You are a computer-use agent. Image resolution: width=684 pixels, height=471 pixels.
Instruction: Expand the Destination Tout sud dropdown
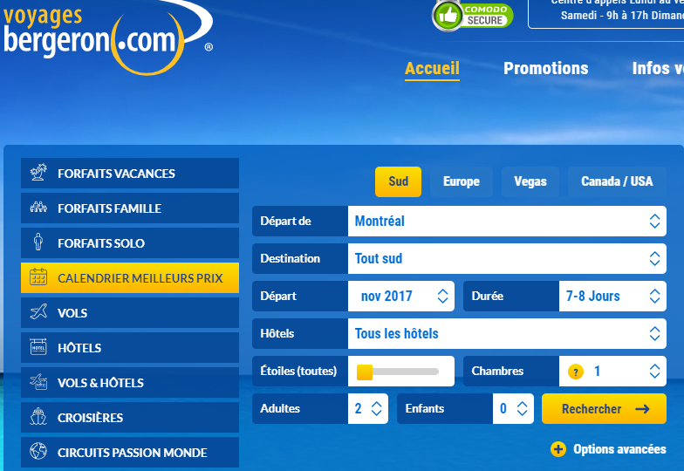[x=507, y=259]
